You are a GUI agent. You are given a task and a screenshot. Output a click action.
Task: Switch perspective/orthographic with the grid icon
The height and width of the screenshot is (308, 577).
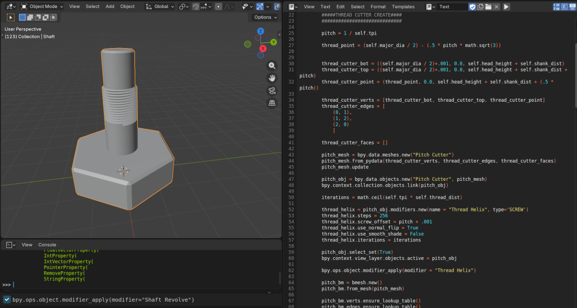272,103
